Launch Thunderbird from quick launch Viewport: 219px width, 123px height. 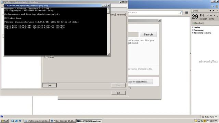click(20, 121)
